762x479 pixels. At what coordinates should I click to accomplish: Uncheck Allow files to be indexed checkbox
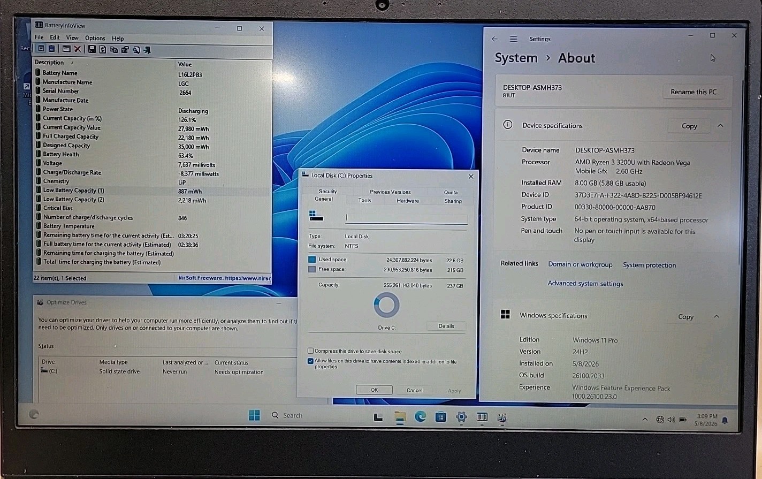[x=310, y=361]
